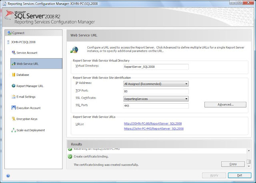Viewport: 256px width, 183px height.
Task: Open the SSL Certificate dropdown
Action: 156,99
